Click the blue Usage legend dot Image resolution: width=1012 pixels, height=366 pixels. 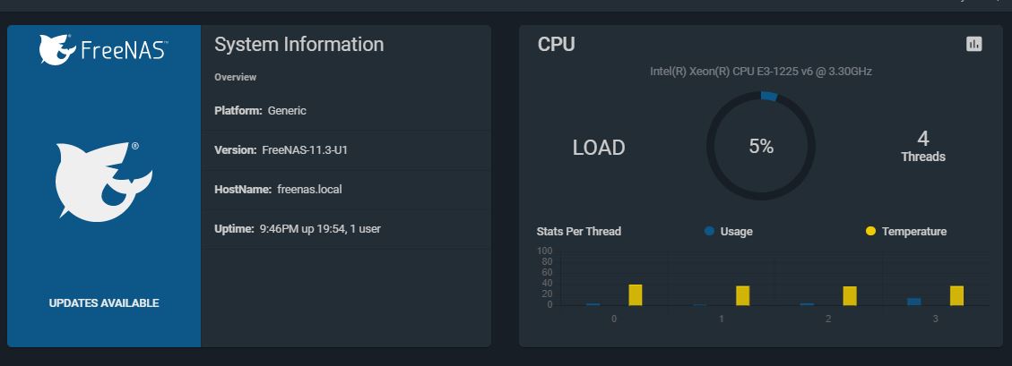[x=709, y=231]
